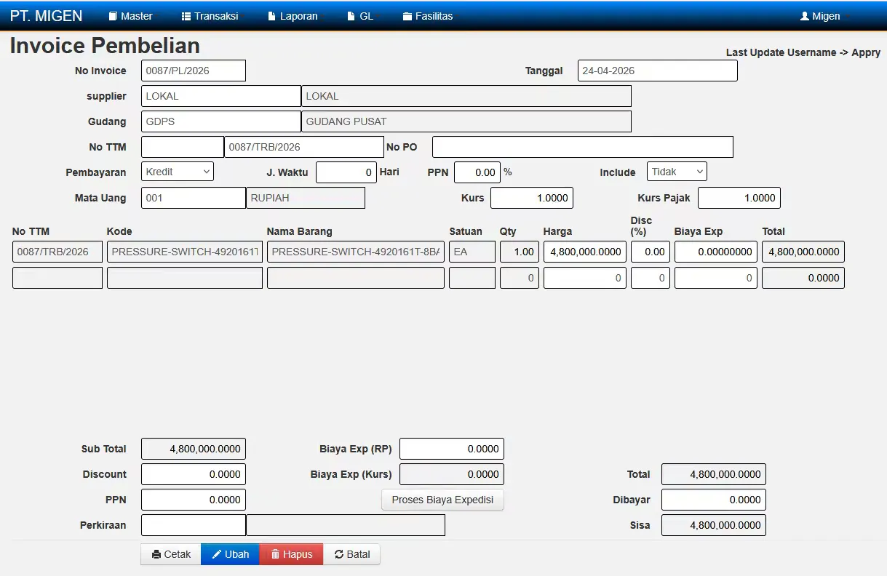Click the refresh icon on Batal
The image size is (887, 576).
(339, 554)
